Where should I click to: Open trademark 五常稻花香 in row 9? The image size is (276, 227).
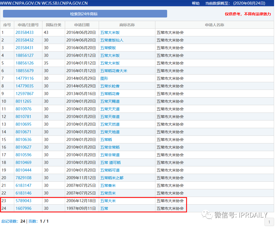click(x=110, y=94)
